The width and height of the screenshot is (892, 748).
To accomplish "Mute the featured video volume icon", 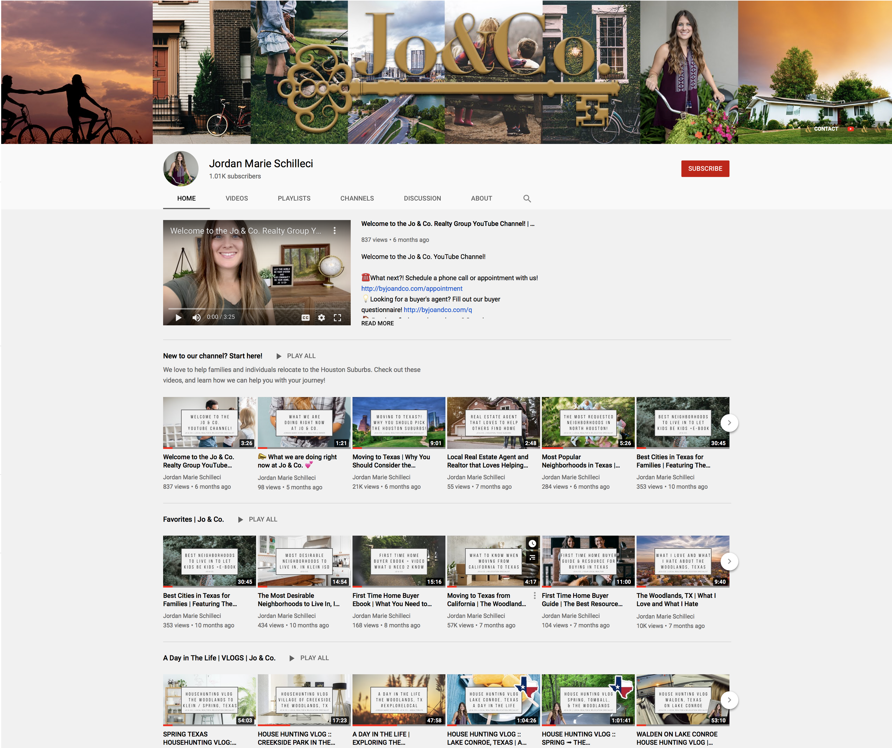I will pyautogui.click(x=196, y=317).
